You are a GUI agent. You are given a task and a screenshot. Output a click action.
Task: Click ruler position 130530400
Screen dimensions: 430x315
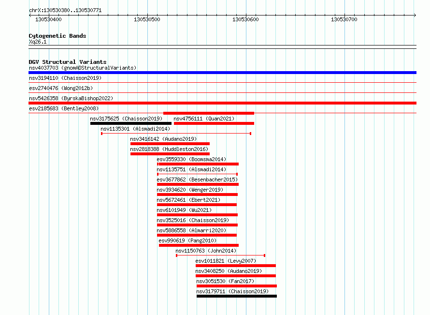48,19
